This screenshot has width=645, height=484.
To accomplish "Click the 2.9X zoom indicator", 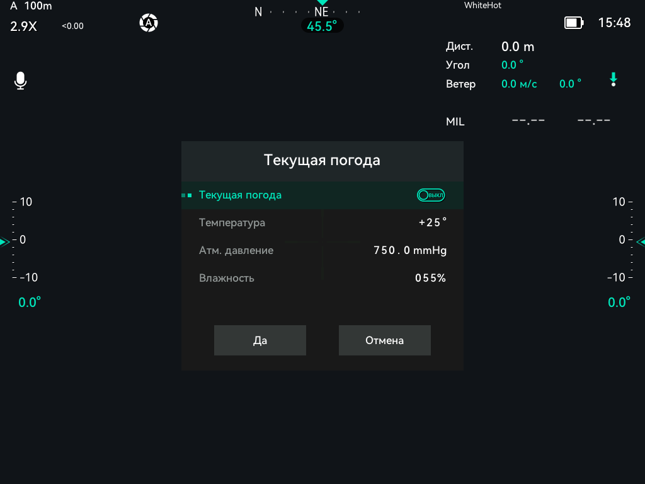I will tap(23, 26).
